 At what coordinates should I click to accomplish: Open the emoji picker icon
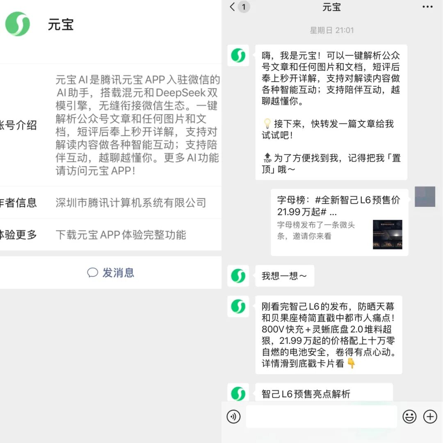pyautogui.click(x=409, y=416)
